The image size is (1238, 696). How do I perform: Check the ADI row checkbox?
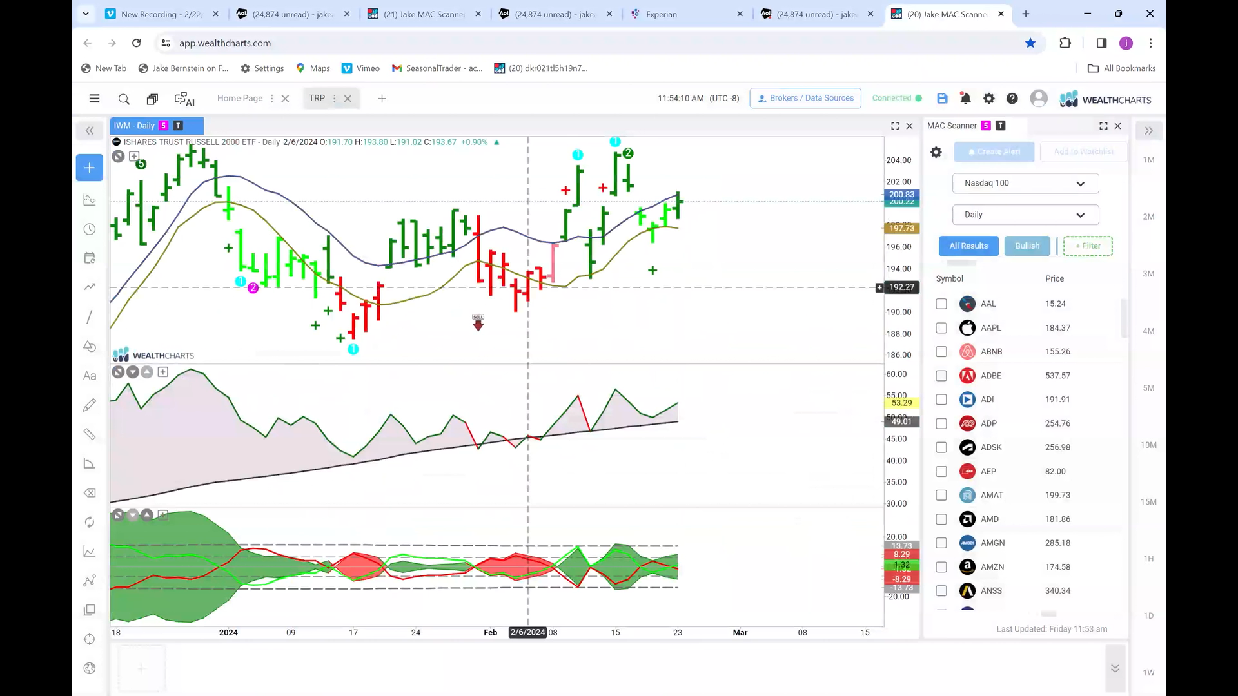[x=941, y=400]
